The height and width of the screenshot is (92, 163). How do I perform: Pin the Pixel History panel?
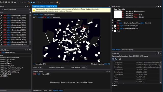[x=158, y=6]
